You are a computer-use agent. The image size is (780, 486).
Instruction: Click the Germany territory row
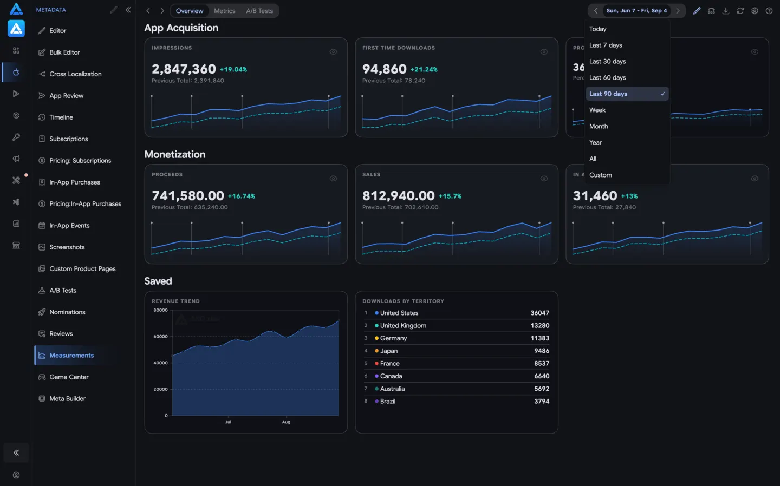click(x=457, y=338)
